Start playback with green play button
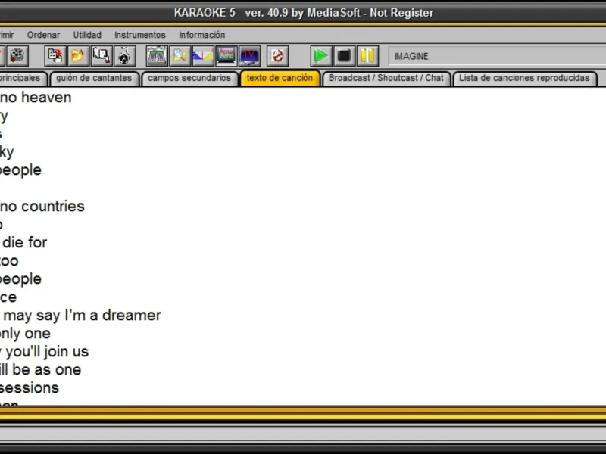The image size is (606, 454). (321, 56)
